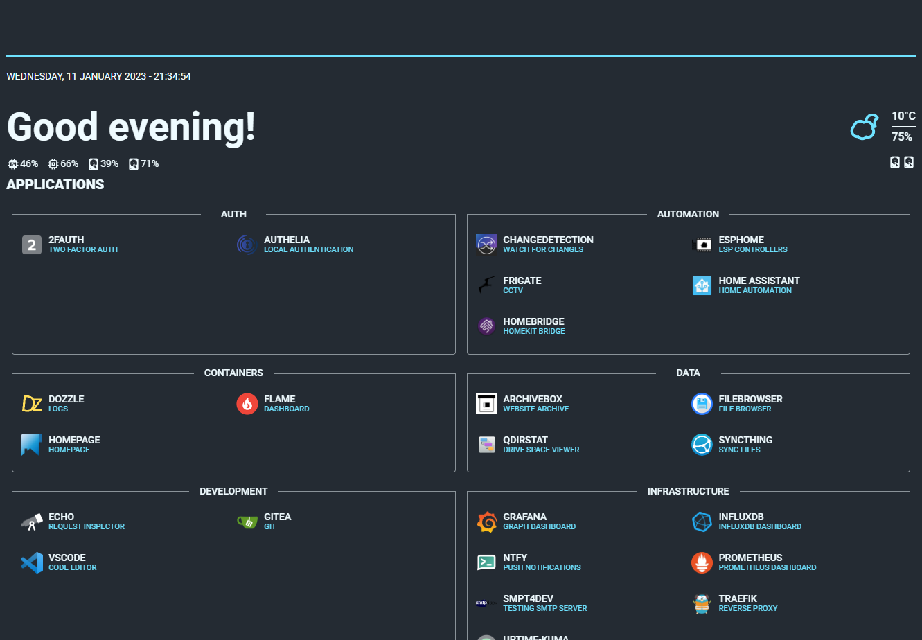Click the Grafana icon
Image resolution: width=922 pixels, height=640 pixels.
tap(487, 522)
